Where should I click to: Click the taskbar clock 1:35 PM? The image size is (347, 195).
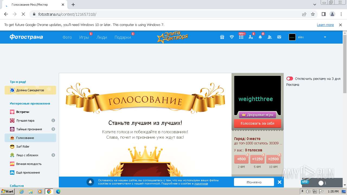(x=333, y=191)
